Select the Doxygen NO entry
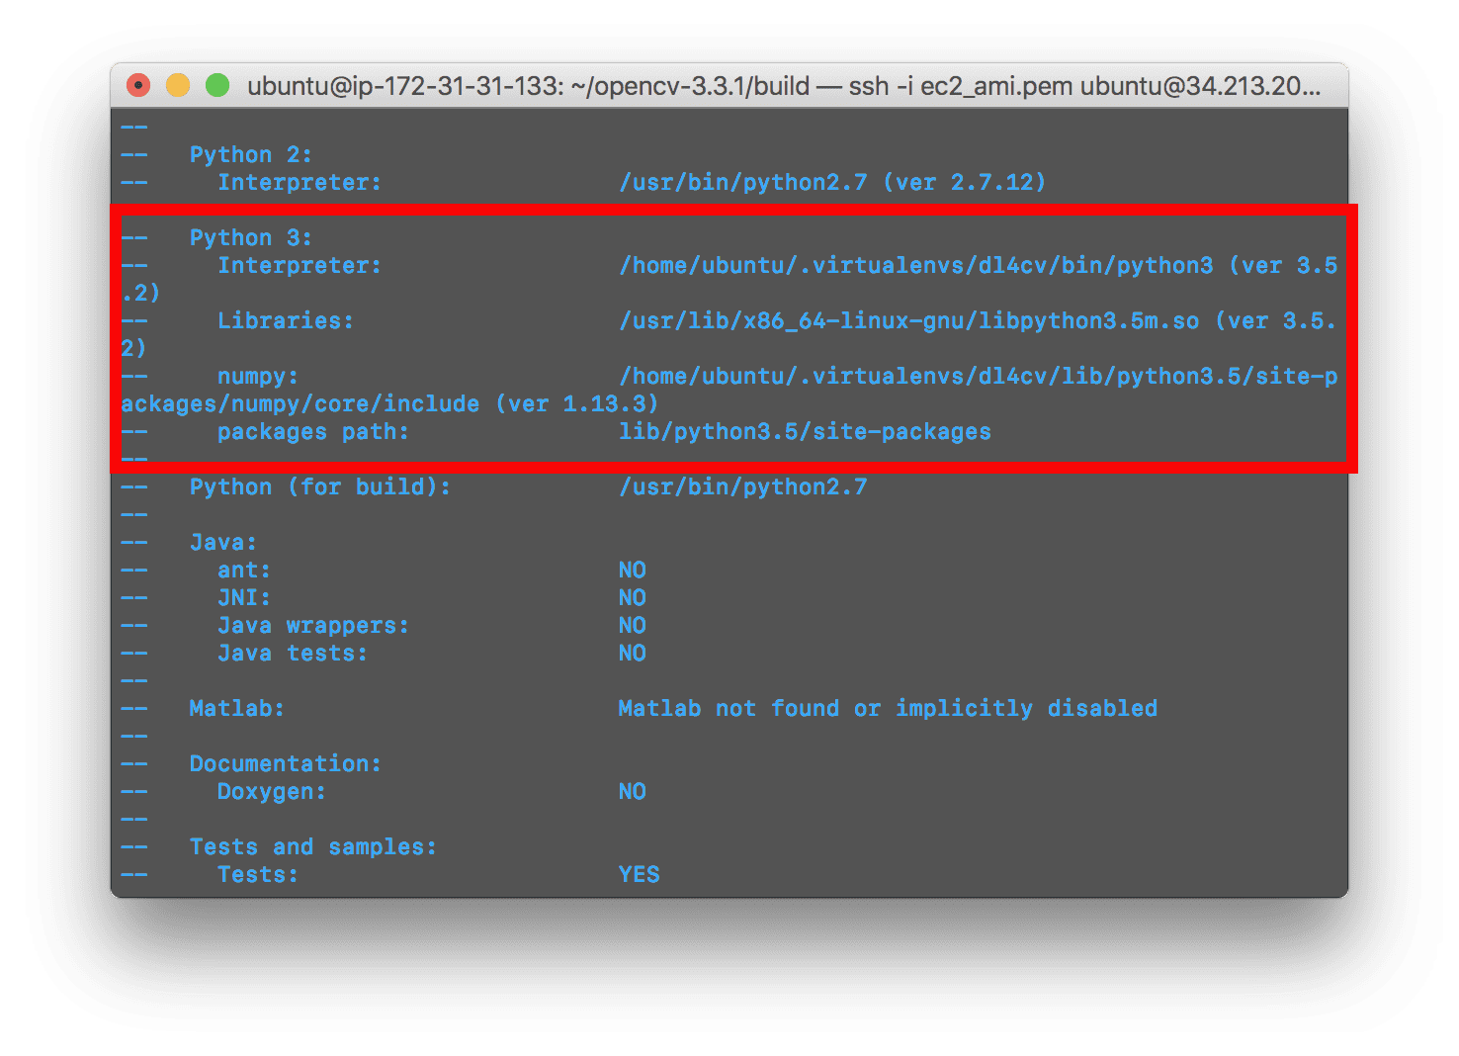This screenshot has height=1056, width=1459. [x=632, y=791]
